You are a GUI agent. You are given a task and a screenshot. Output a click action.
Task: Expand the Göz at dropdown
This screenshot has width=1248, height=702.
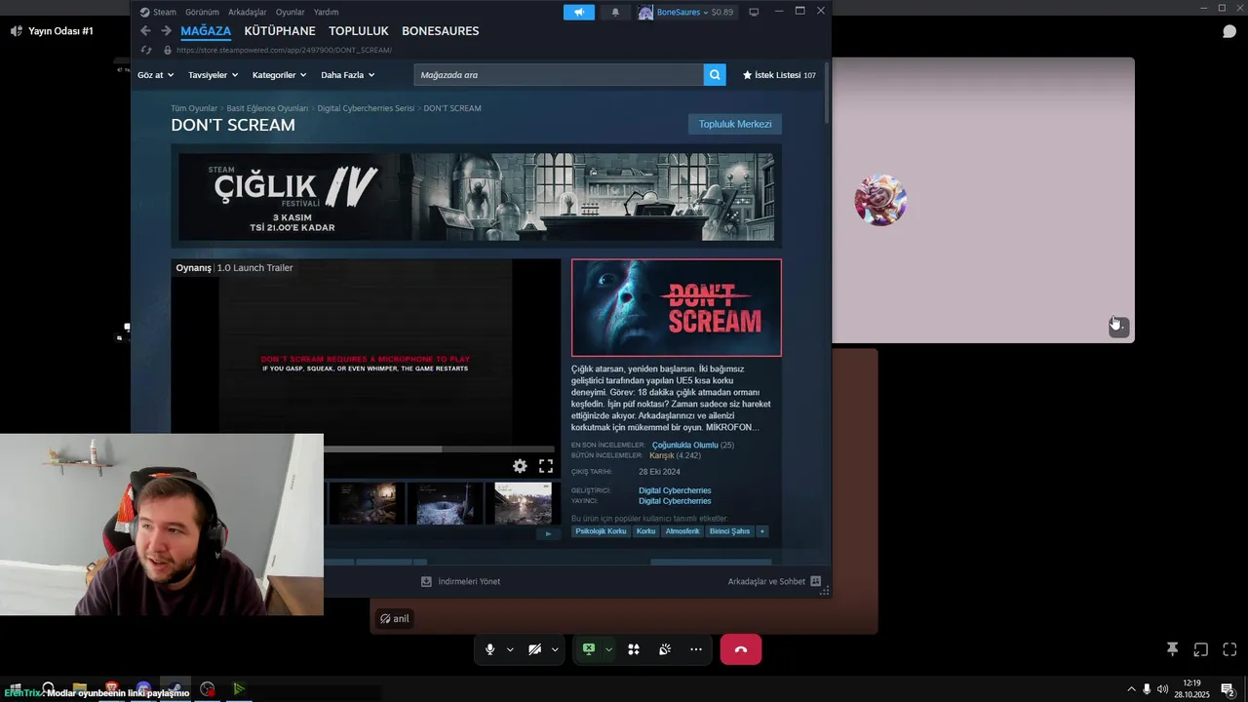pos(156,75)
